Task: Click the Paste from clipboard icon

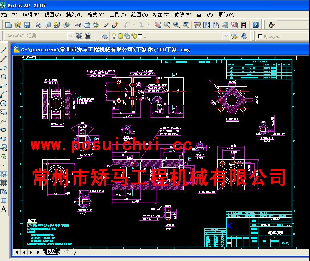Action: (96, 25)
